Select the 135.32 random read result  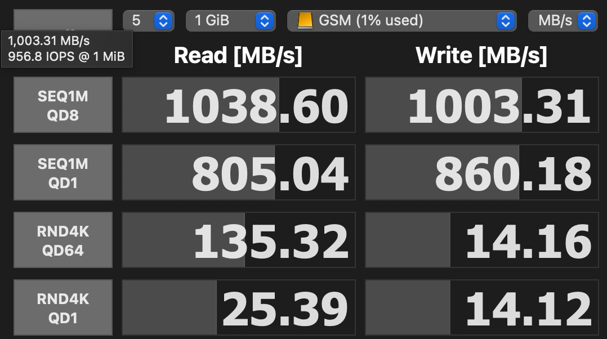tap(239, 240)
